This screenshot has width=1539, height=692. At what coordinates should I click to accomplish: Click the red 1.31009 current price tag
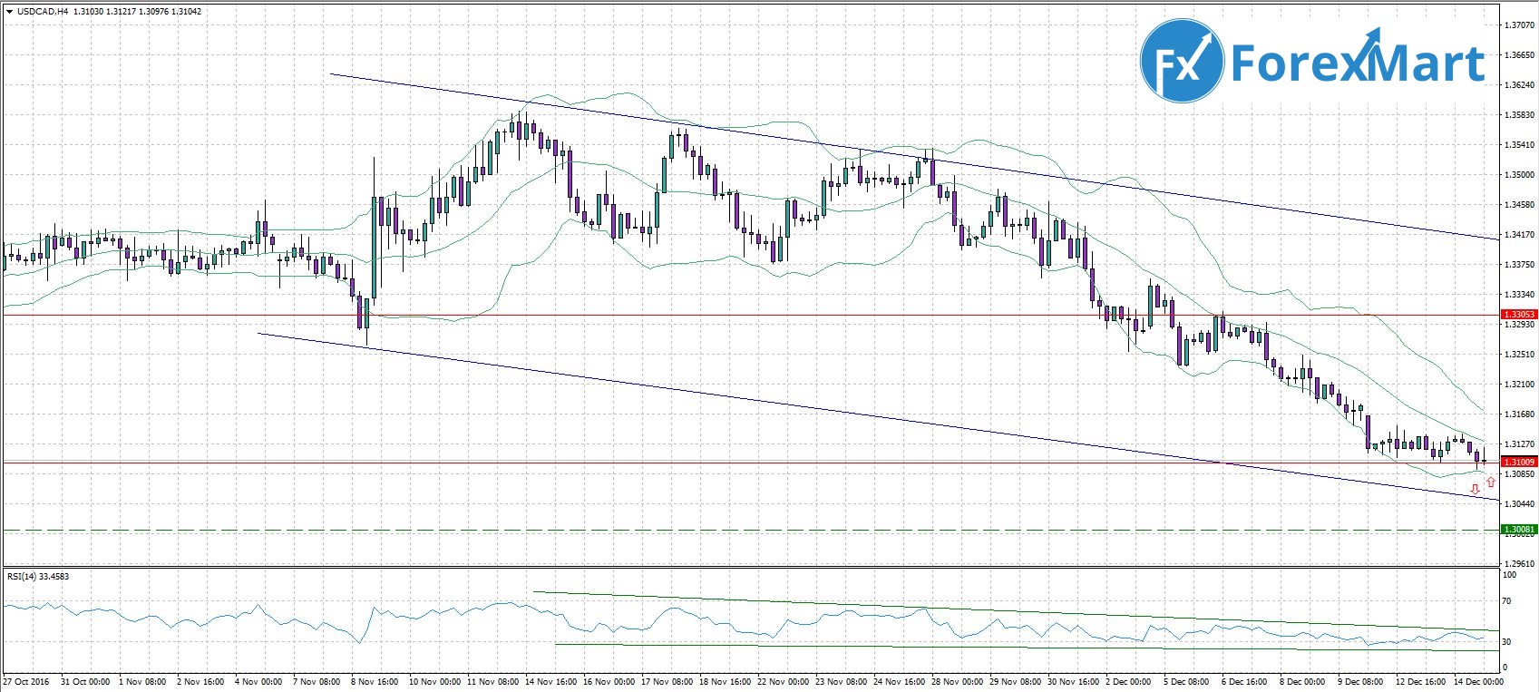click(1519, 463)
